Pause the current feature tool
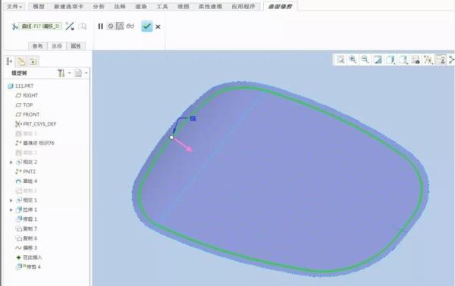The height and width of the screenshot is (286, 455). coord(100,26)
